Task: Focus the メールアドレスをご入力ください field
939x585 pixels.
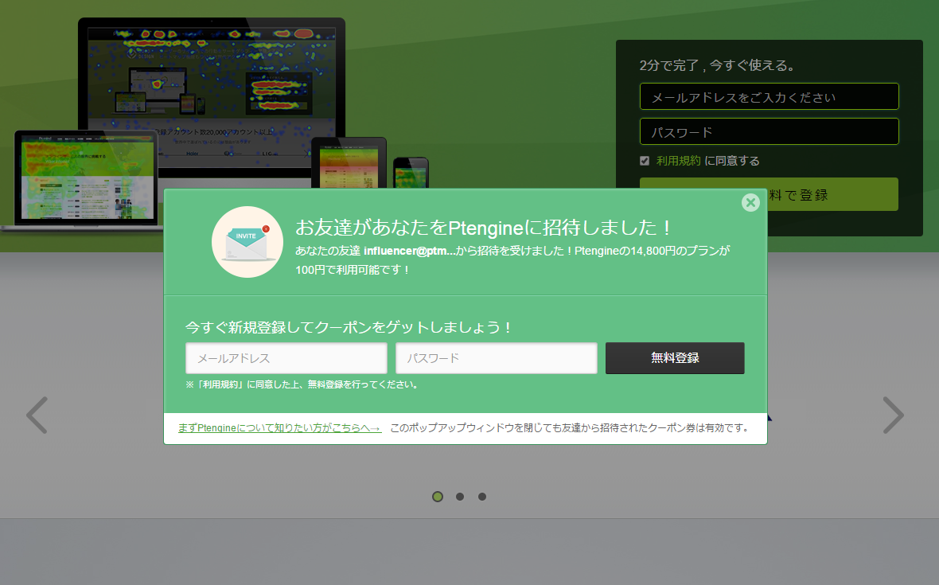Action: pos(769,96)
